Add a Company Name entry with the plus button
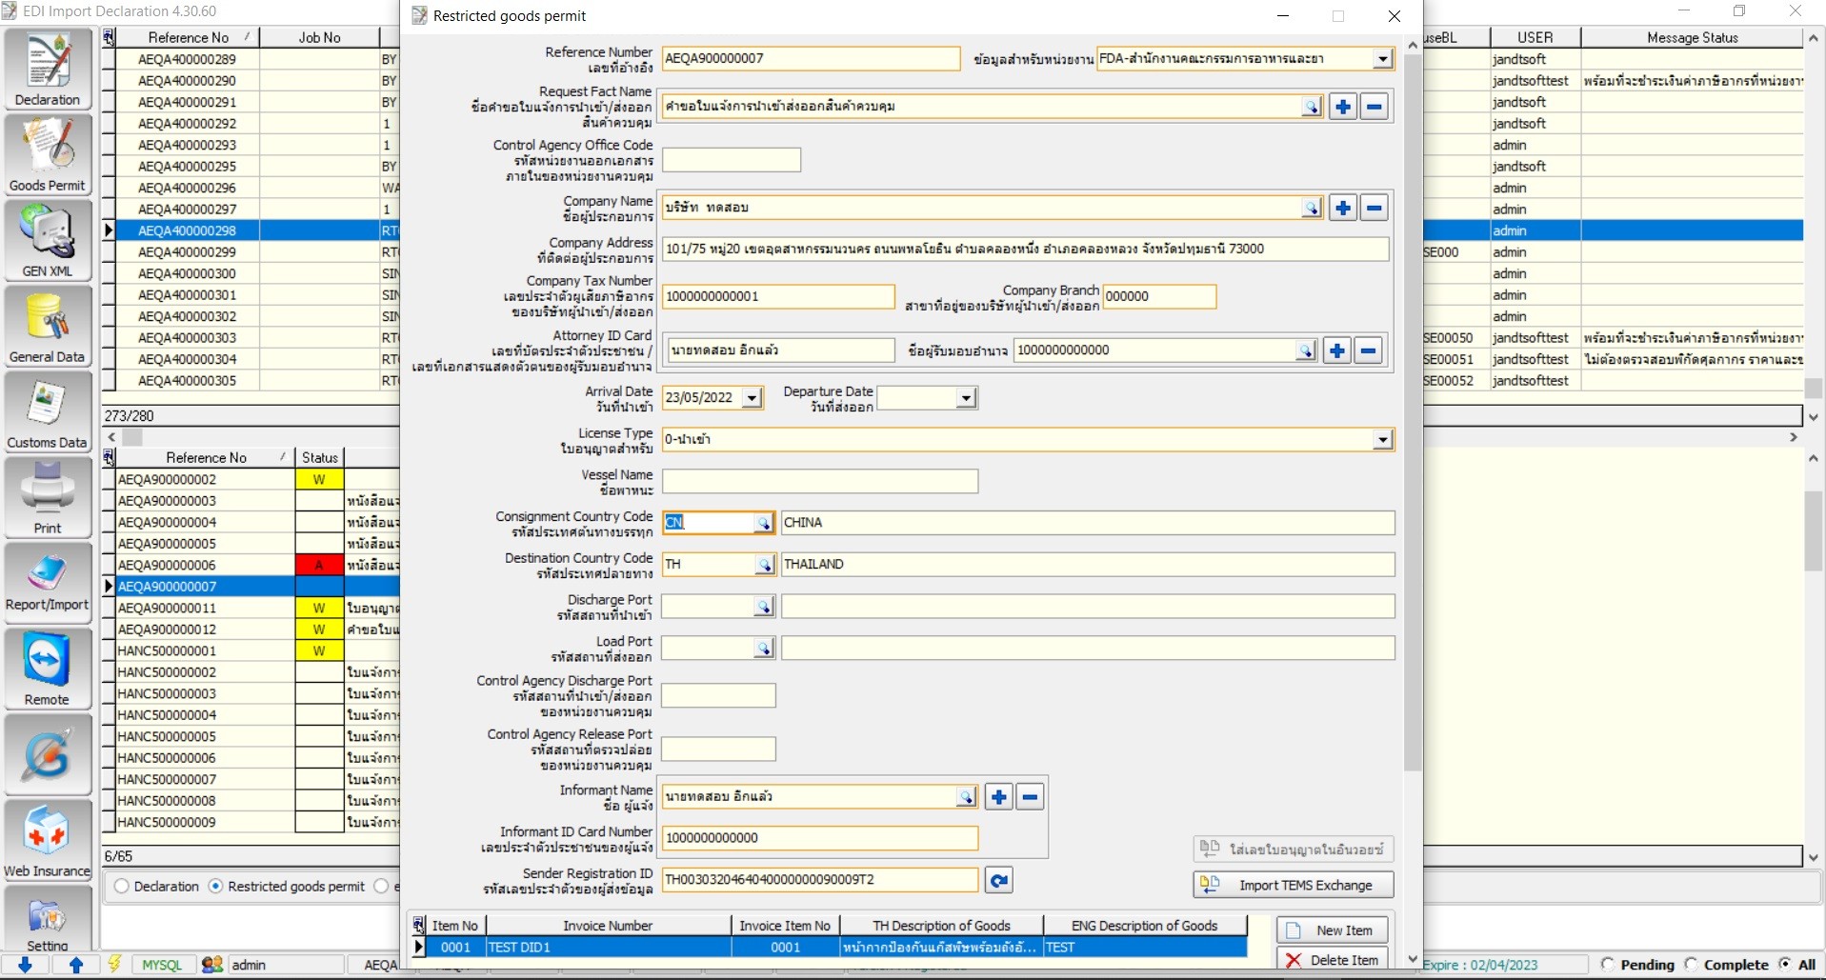Image resolution: width=1826 pixels, height=980 pixels. point(1343,208)
